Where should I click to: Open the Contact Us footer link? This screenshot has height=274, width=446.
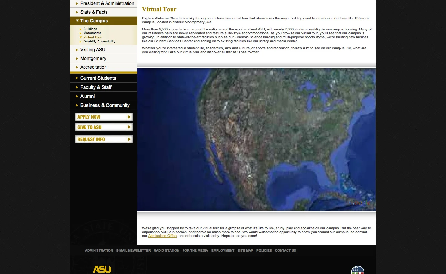285,250
